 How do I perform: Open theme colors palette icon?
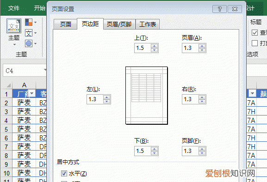click(x=29, y=22)
